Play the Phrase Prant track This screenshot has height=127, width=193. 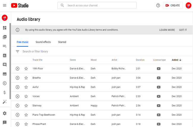click(18, 124)
